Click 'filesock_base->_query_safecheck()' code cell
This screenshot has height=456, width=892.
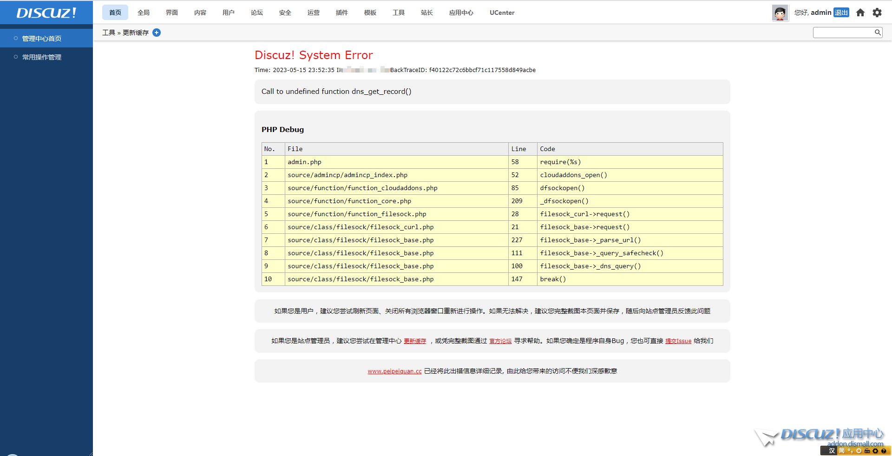[x=630, y=253]
